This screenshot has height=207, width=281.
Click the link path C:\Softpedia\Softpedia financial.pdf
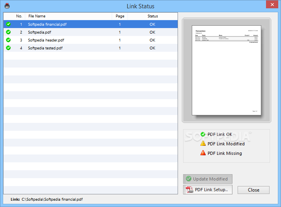52,199
